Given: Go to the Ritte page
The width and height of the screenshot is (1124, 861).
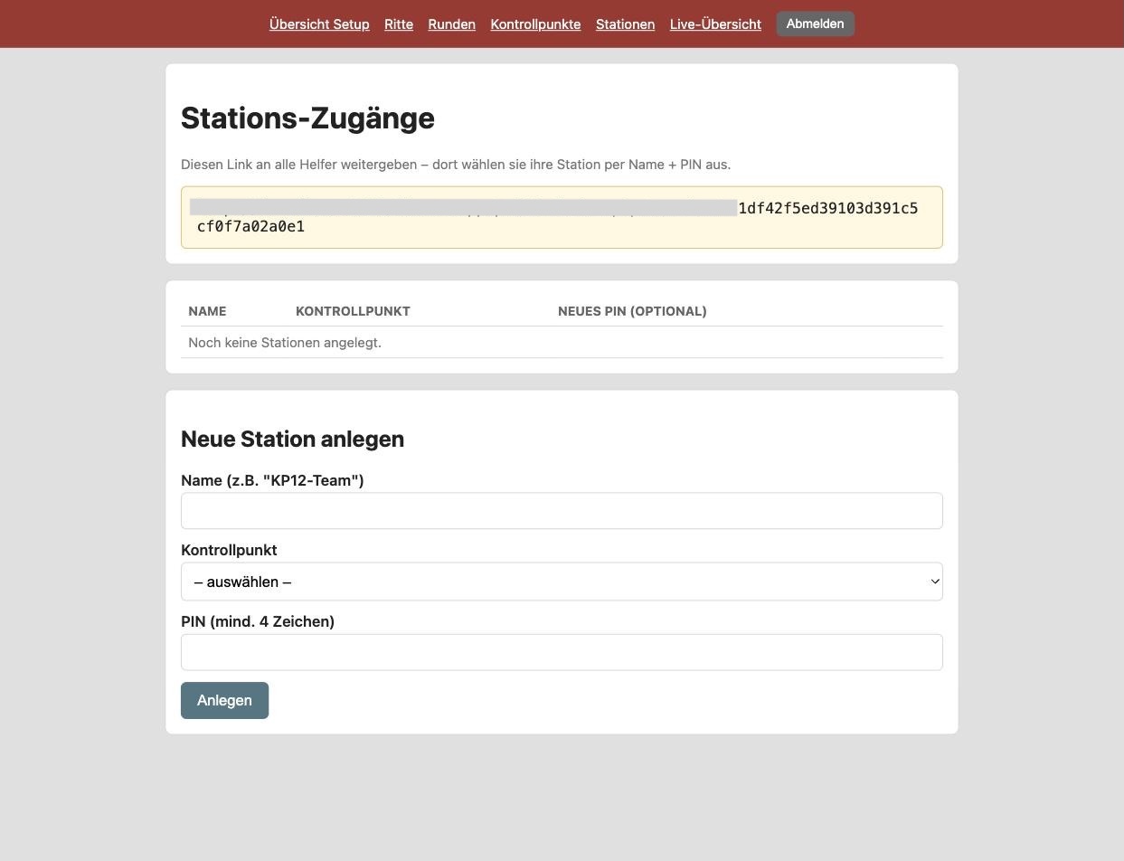Looking at the screenshot, I should coord(399,24).
